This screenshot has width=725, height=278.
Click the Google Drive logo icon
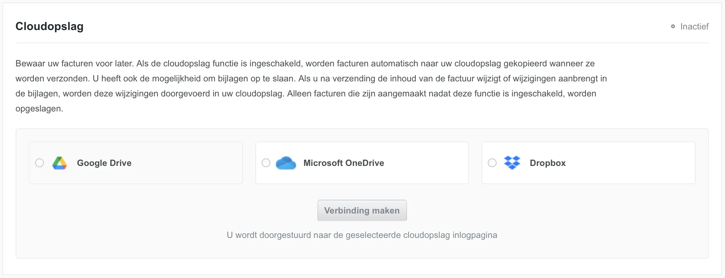click(x=60, y=163)
